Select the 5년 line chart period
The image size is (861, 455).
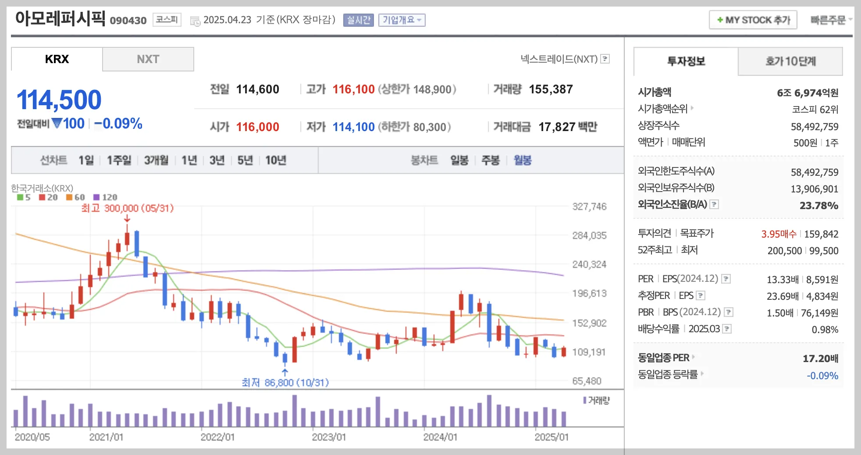pos(245,160)
